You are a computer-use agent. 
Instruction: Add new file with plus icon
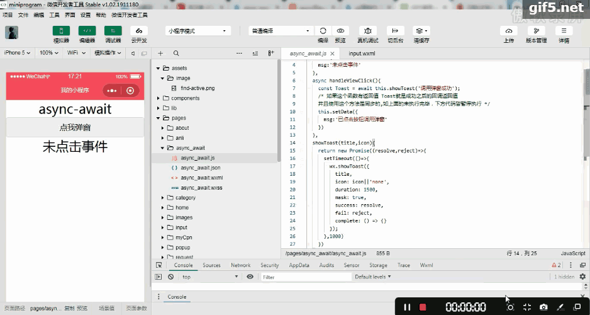(x=160, y=53)
